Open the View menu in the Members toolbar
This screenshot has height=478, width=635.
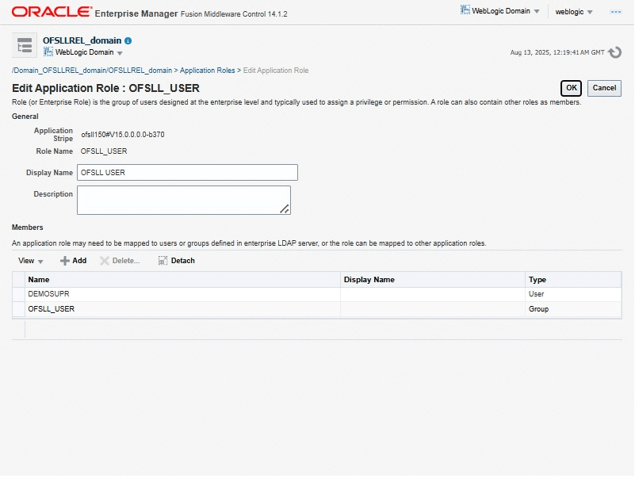30,261
